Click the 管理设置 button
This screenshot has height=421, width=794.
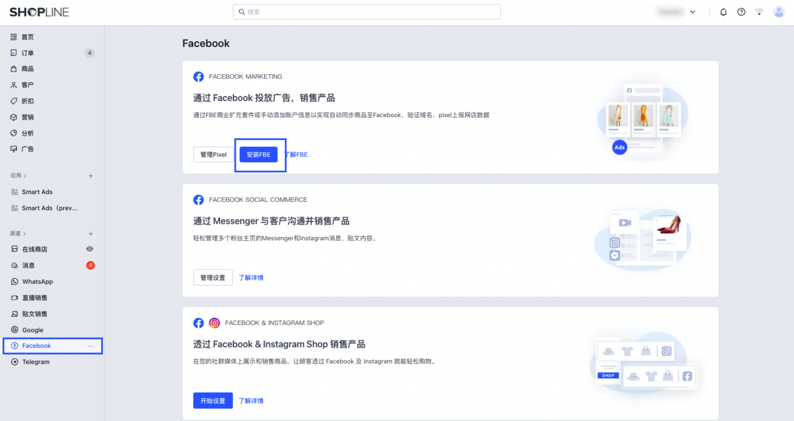click(213, 278)
